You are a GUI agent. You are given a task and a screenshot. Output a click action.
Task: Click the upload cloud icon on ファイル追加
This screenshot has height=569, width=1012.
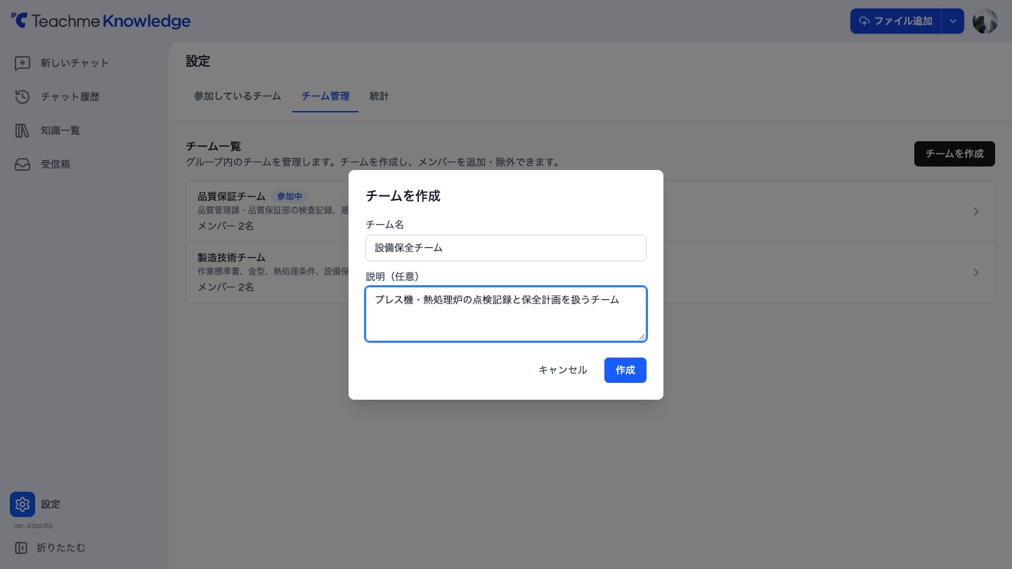coord(864,21)
